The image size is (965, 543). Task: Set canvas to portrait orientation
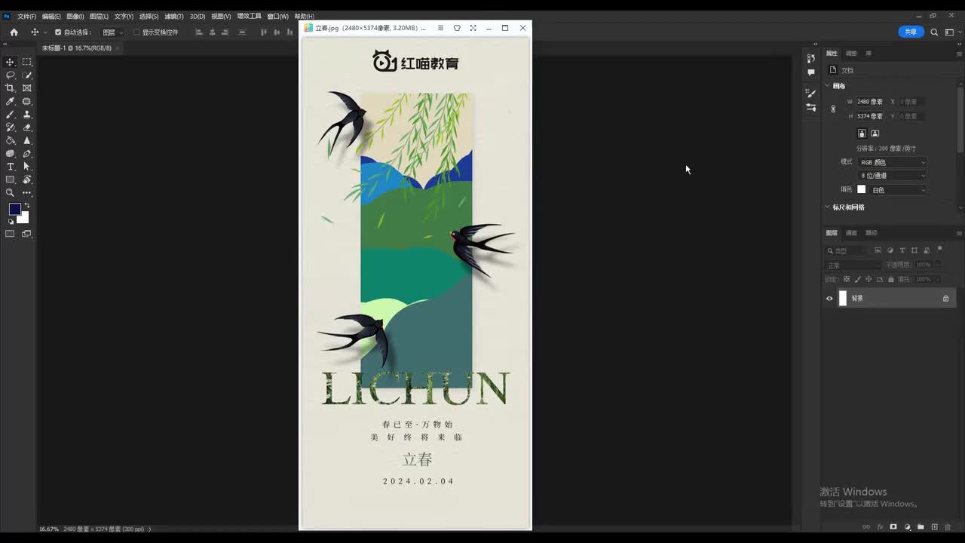click(862, 133)
